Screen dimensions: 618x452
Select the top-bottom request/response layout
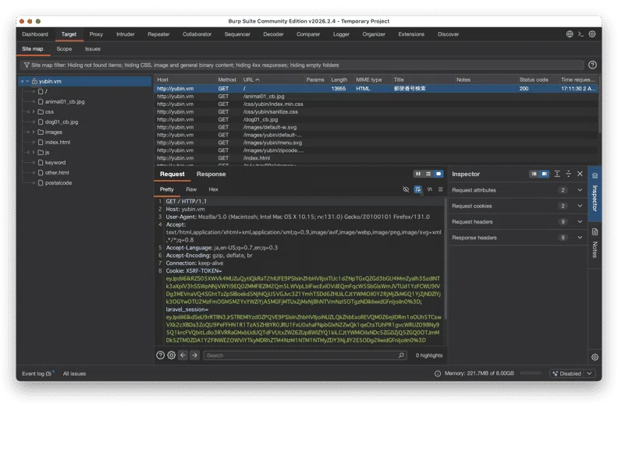point(428,174)
